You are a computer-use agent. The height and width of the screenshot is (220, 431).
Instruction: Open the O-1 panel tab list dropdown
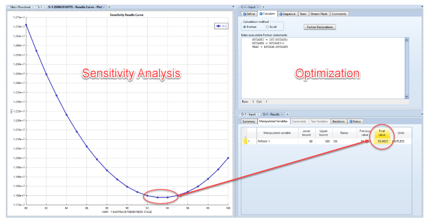tap(423, 115)
